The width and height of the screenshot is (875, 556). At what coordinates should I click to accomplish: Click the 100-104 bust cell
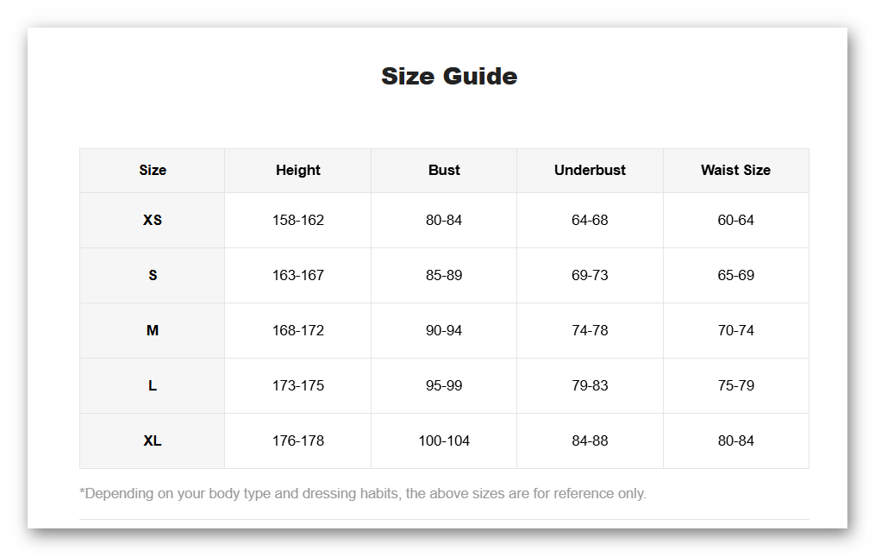(x=444, y=440)
